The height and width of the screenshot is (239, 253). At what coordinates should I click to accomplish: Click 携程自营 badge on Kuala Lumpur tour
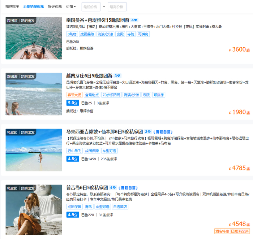click(163, 132)
